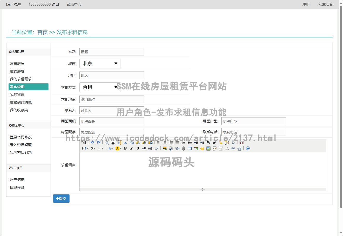This screenshot has width=343, height=236.
Task: Insert a bulleted list
Action: pos(190,143)
